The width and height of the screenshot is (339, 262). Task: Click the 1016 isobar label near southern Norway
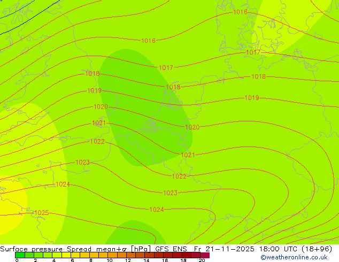[x=240, y=12]
